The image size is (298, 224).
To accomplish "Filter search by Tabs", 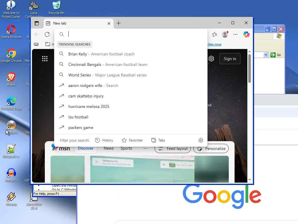I will [158, 140].
